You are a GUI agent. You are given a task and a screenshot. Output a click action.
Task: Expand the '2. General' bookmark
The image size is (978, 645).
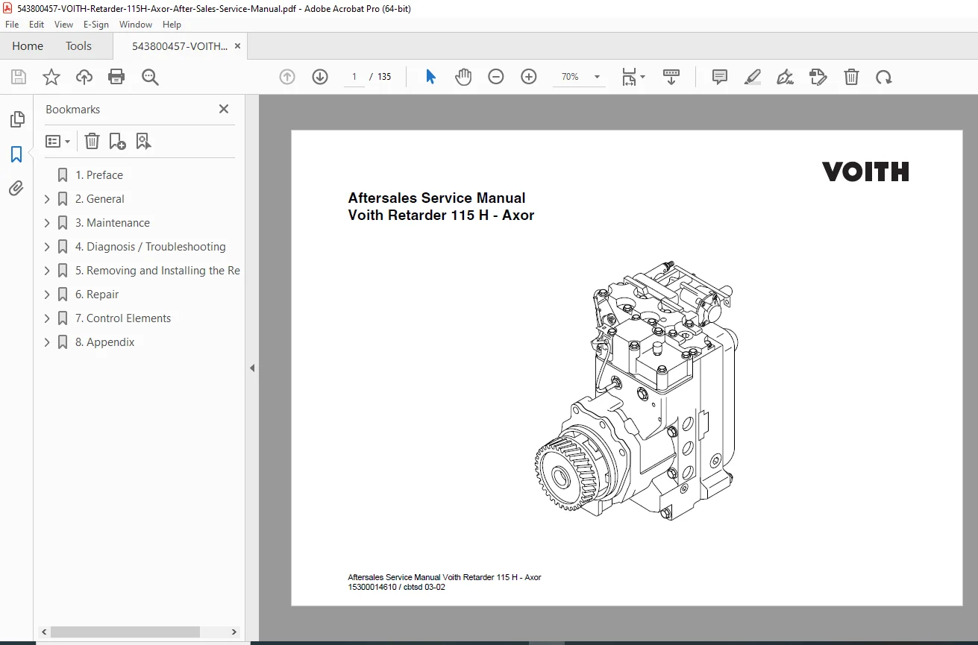click(47, 199)
